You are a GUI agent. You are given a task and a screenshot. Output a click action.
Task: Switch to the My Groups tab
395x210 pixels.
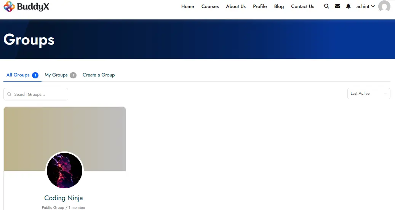[x=60, y=75]
